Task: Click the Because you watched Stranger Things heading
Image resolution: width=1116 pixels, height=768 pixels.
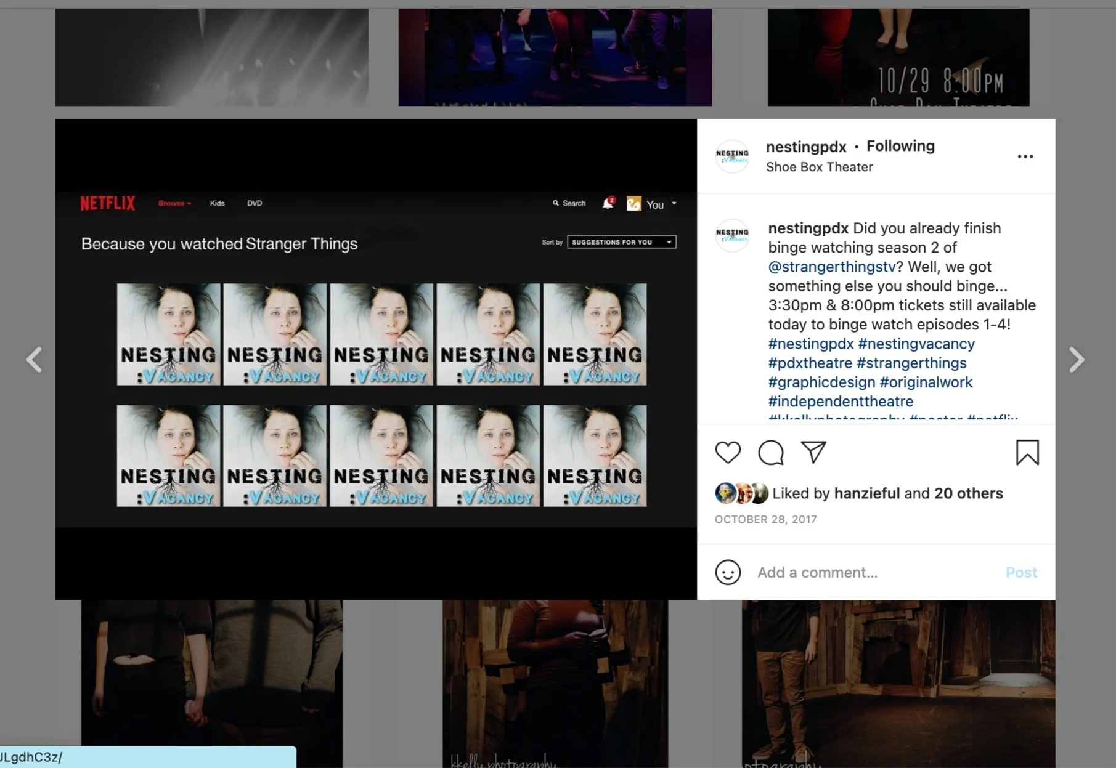Action: [x=219, y=244]
